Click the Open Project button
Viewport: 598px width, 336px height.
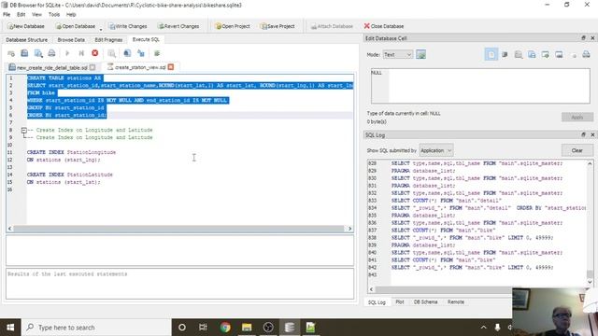click(233, 26)
